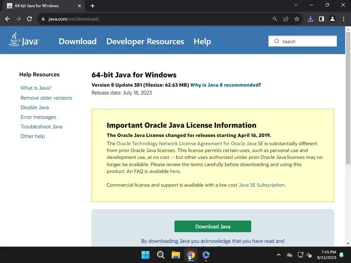351x263 pixels.
Task: Reload the Java download page
Action: [29, 19]
